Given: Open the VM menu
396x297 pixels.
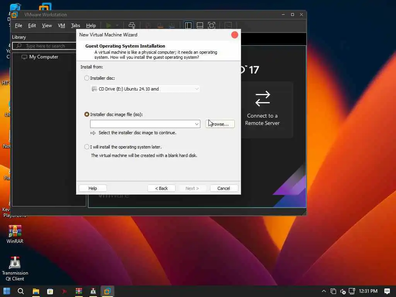Looking at the screenshot, I should (x=61, y=26).
